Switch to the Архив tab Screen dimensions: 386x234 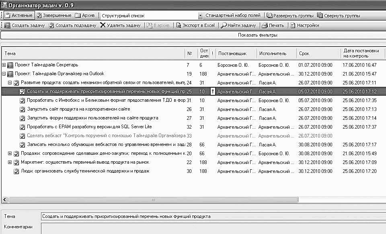(x=85, y=15)
